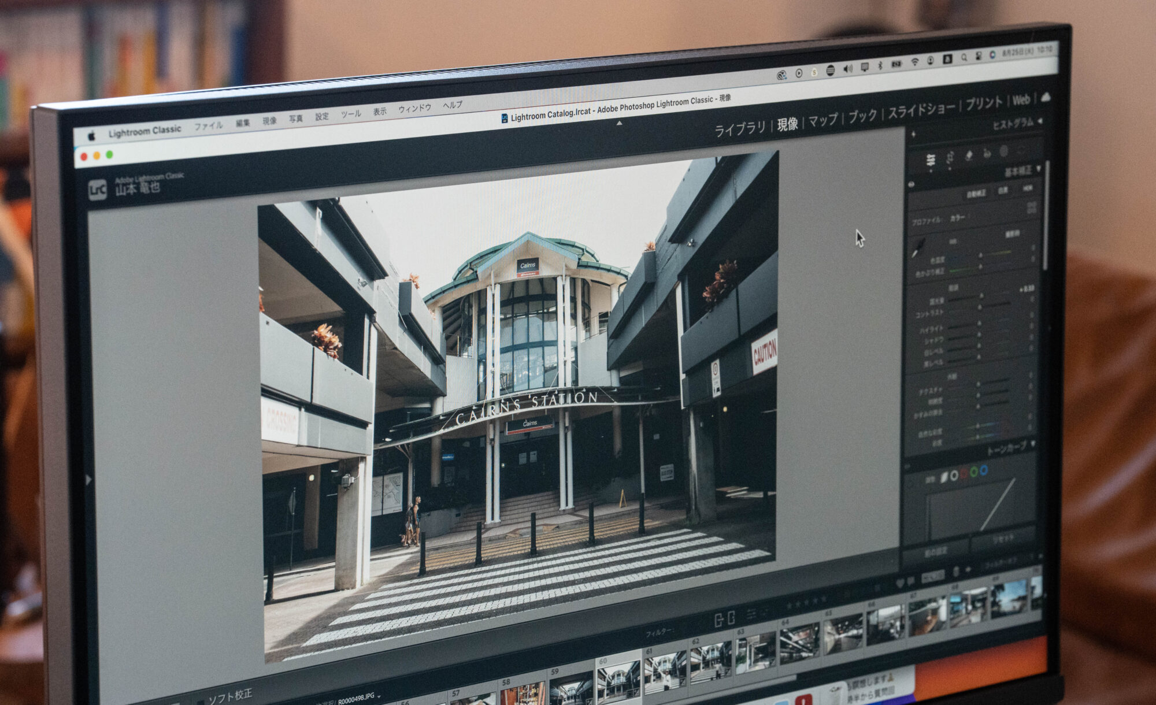Pick the White Balance eyedropper tool

(x=918, y=247)
